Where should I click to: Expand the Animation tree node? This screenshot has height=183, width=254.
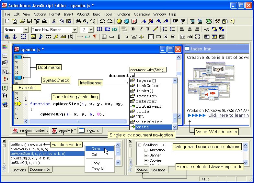(x=146, y=150)
